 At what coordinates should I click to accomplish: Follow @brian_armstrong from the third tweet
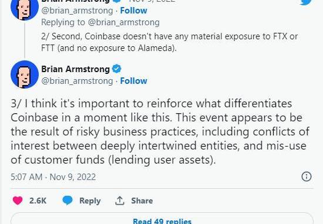pos(133,81)
